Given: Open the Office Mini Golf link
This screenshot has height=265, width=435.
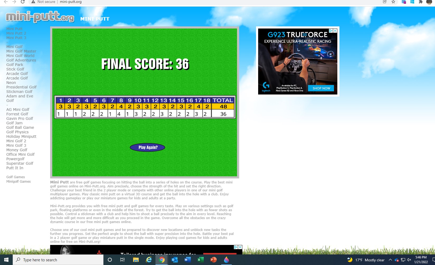Looking at the screenshot, I should [x=20, y=154].
